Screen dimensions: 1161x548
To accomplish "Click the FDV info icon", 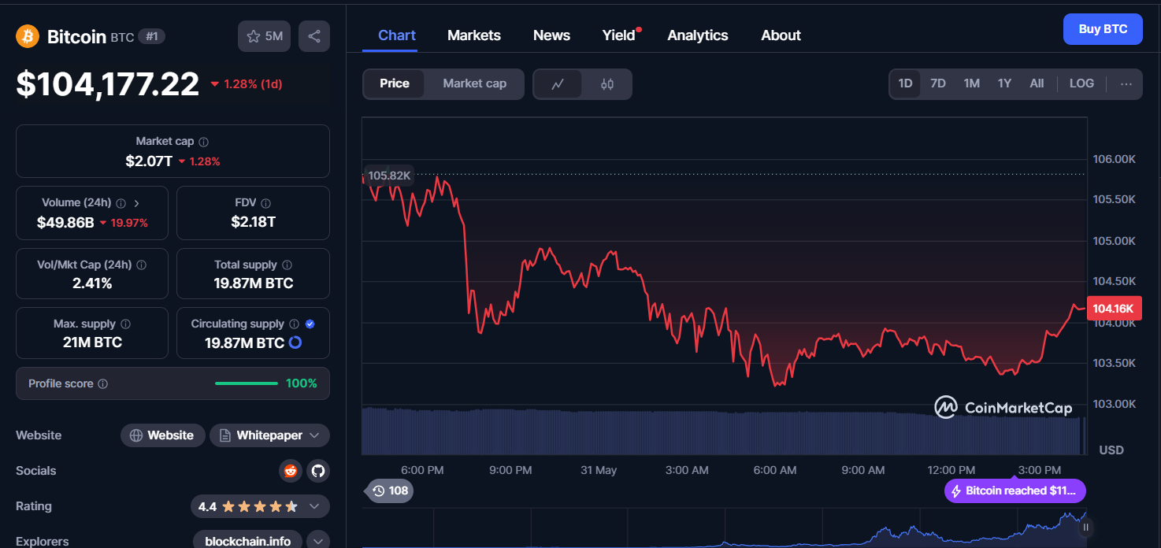I will 266,203.
